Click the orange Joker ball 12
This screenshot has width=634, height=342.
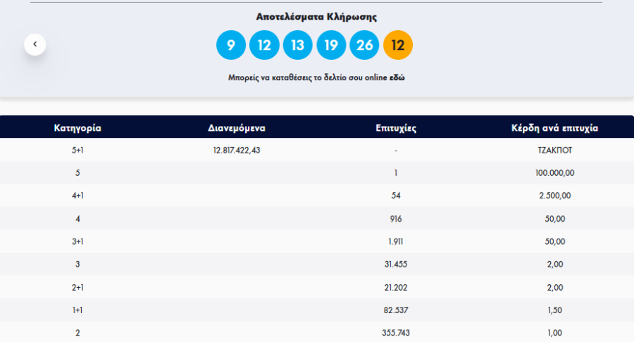coord(398,46)
